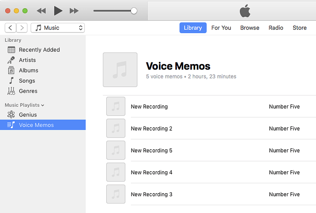
Task: Click the Songs music note icon
Action: click(x=11, y=81)
